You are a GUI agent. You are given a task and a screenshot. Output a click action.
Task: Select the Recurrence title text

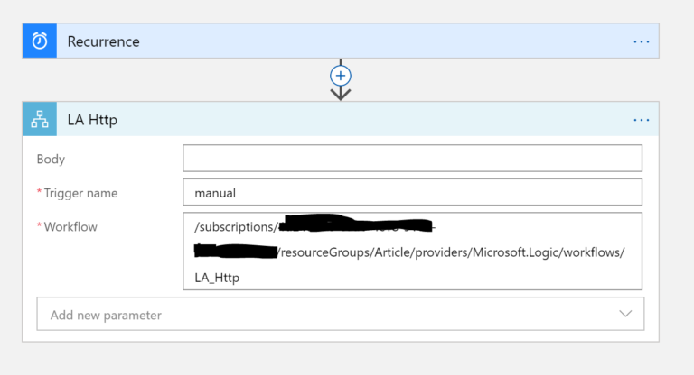click(x=103, y=41)
